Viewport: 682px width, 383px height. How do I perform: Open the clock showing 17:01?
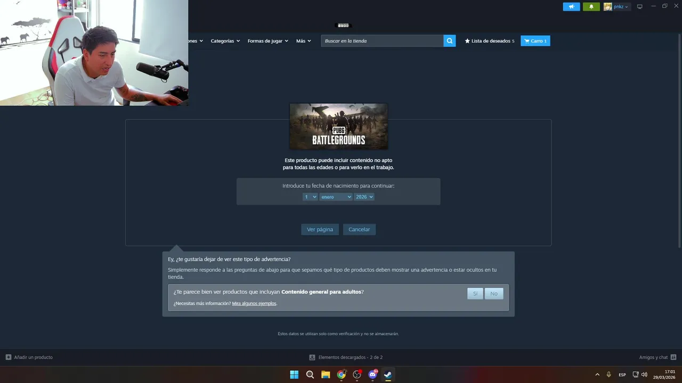pyautogui.click(x=664, y=374)
